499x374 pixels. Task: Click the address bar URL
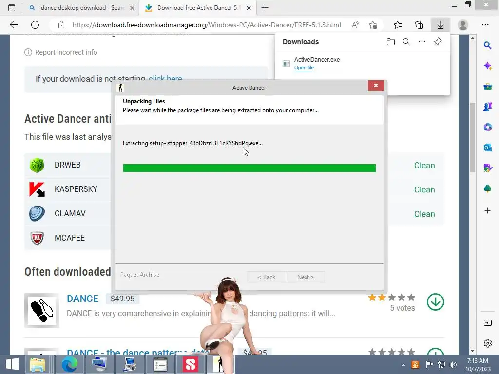click(x=207, y=25)
